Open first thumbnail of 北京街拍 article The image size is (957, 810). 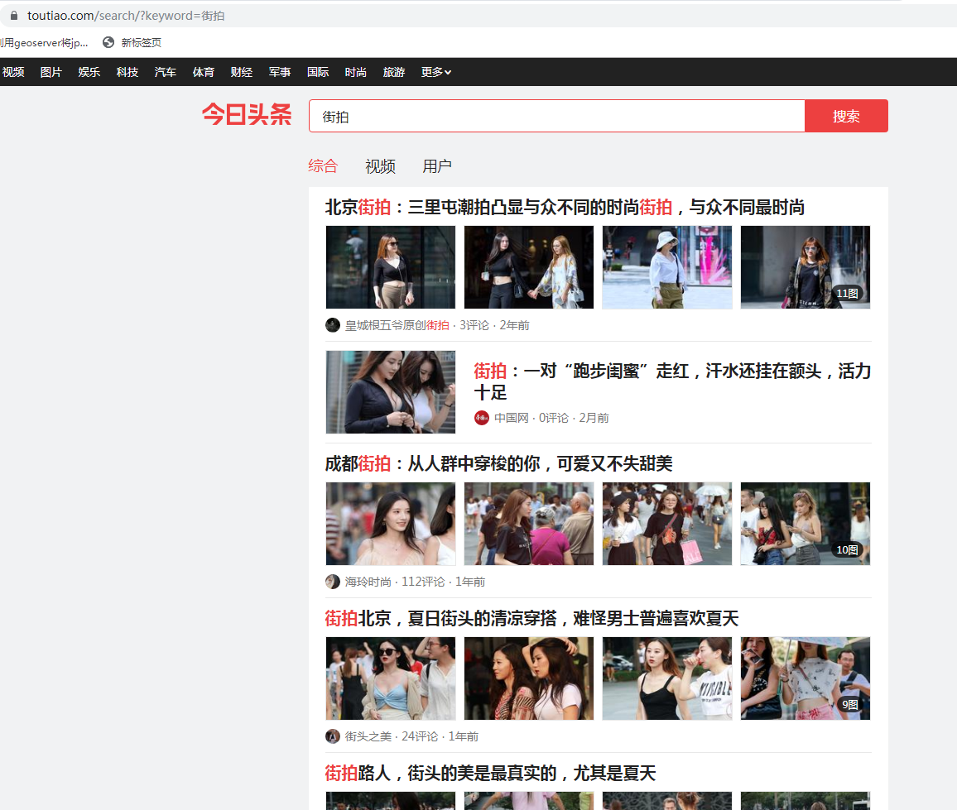[x=391, y=267]
